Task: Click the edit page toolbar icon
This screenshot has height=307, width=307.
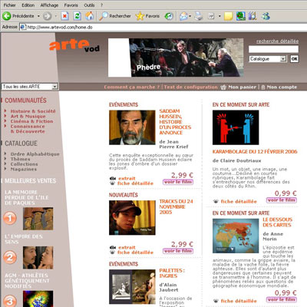Action: point(211,16)
